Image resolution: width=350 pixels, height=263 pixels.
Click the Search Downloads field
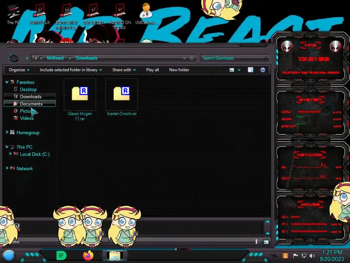coord(235,58)
